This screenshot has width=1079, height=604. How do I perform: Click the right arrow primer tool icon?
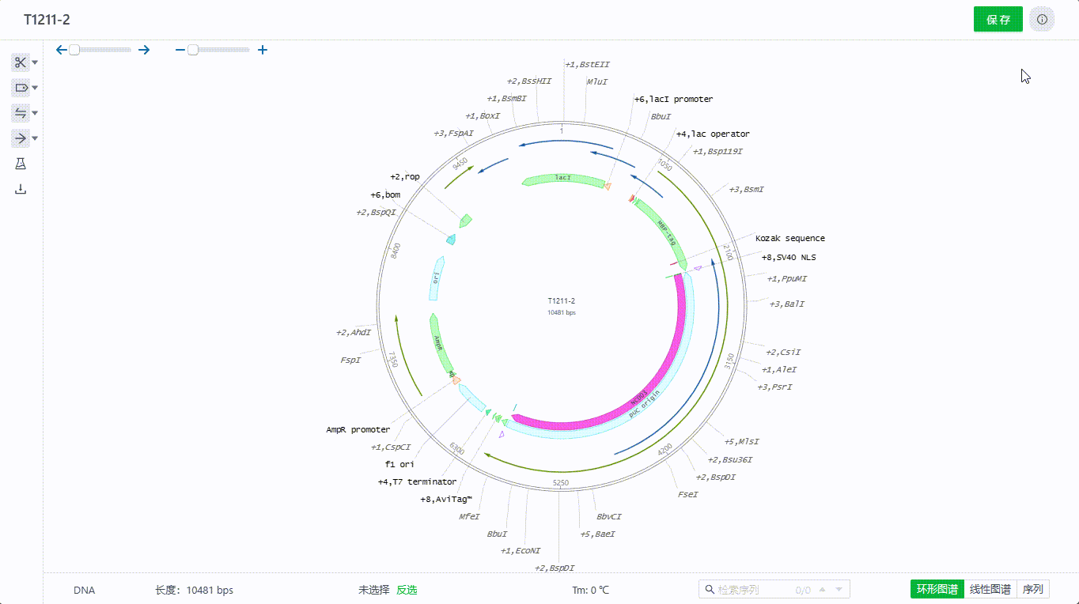coord(21,138)
